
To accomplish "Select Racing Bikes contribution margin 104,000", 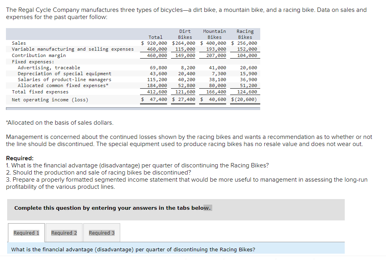I will pos(247,55).
